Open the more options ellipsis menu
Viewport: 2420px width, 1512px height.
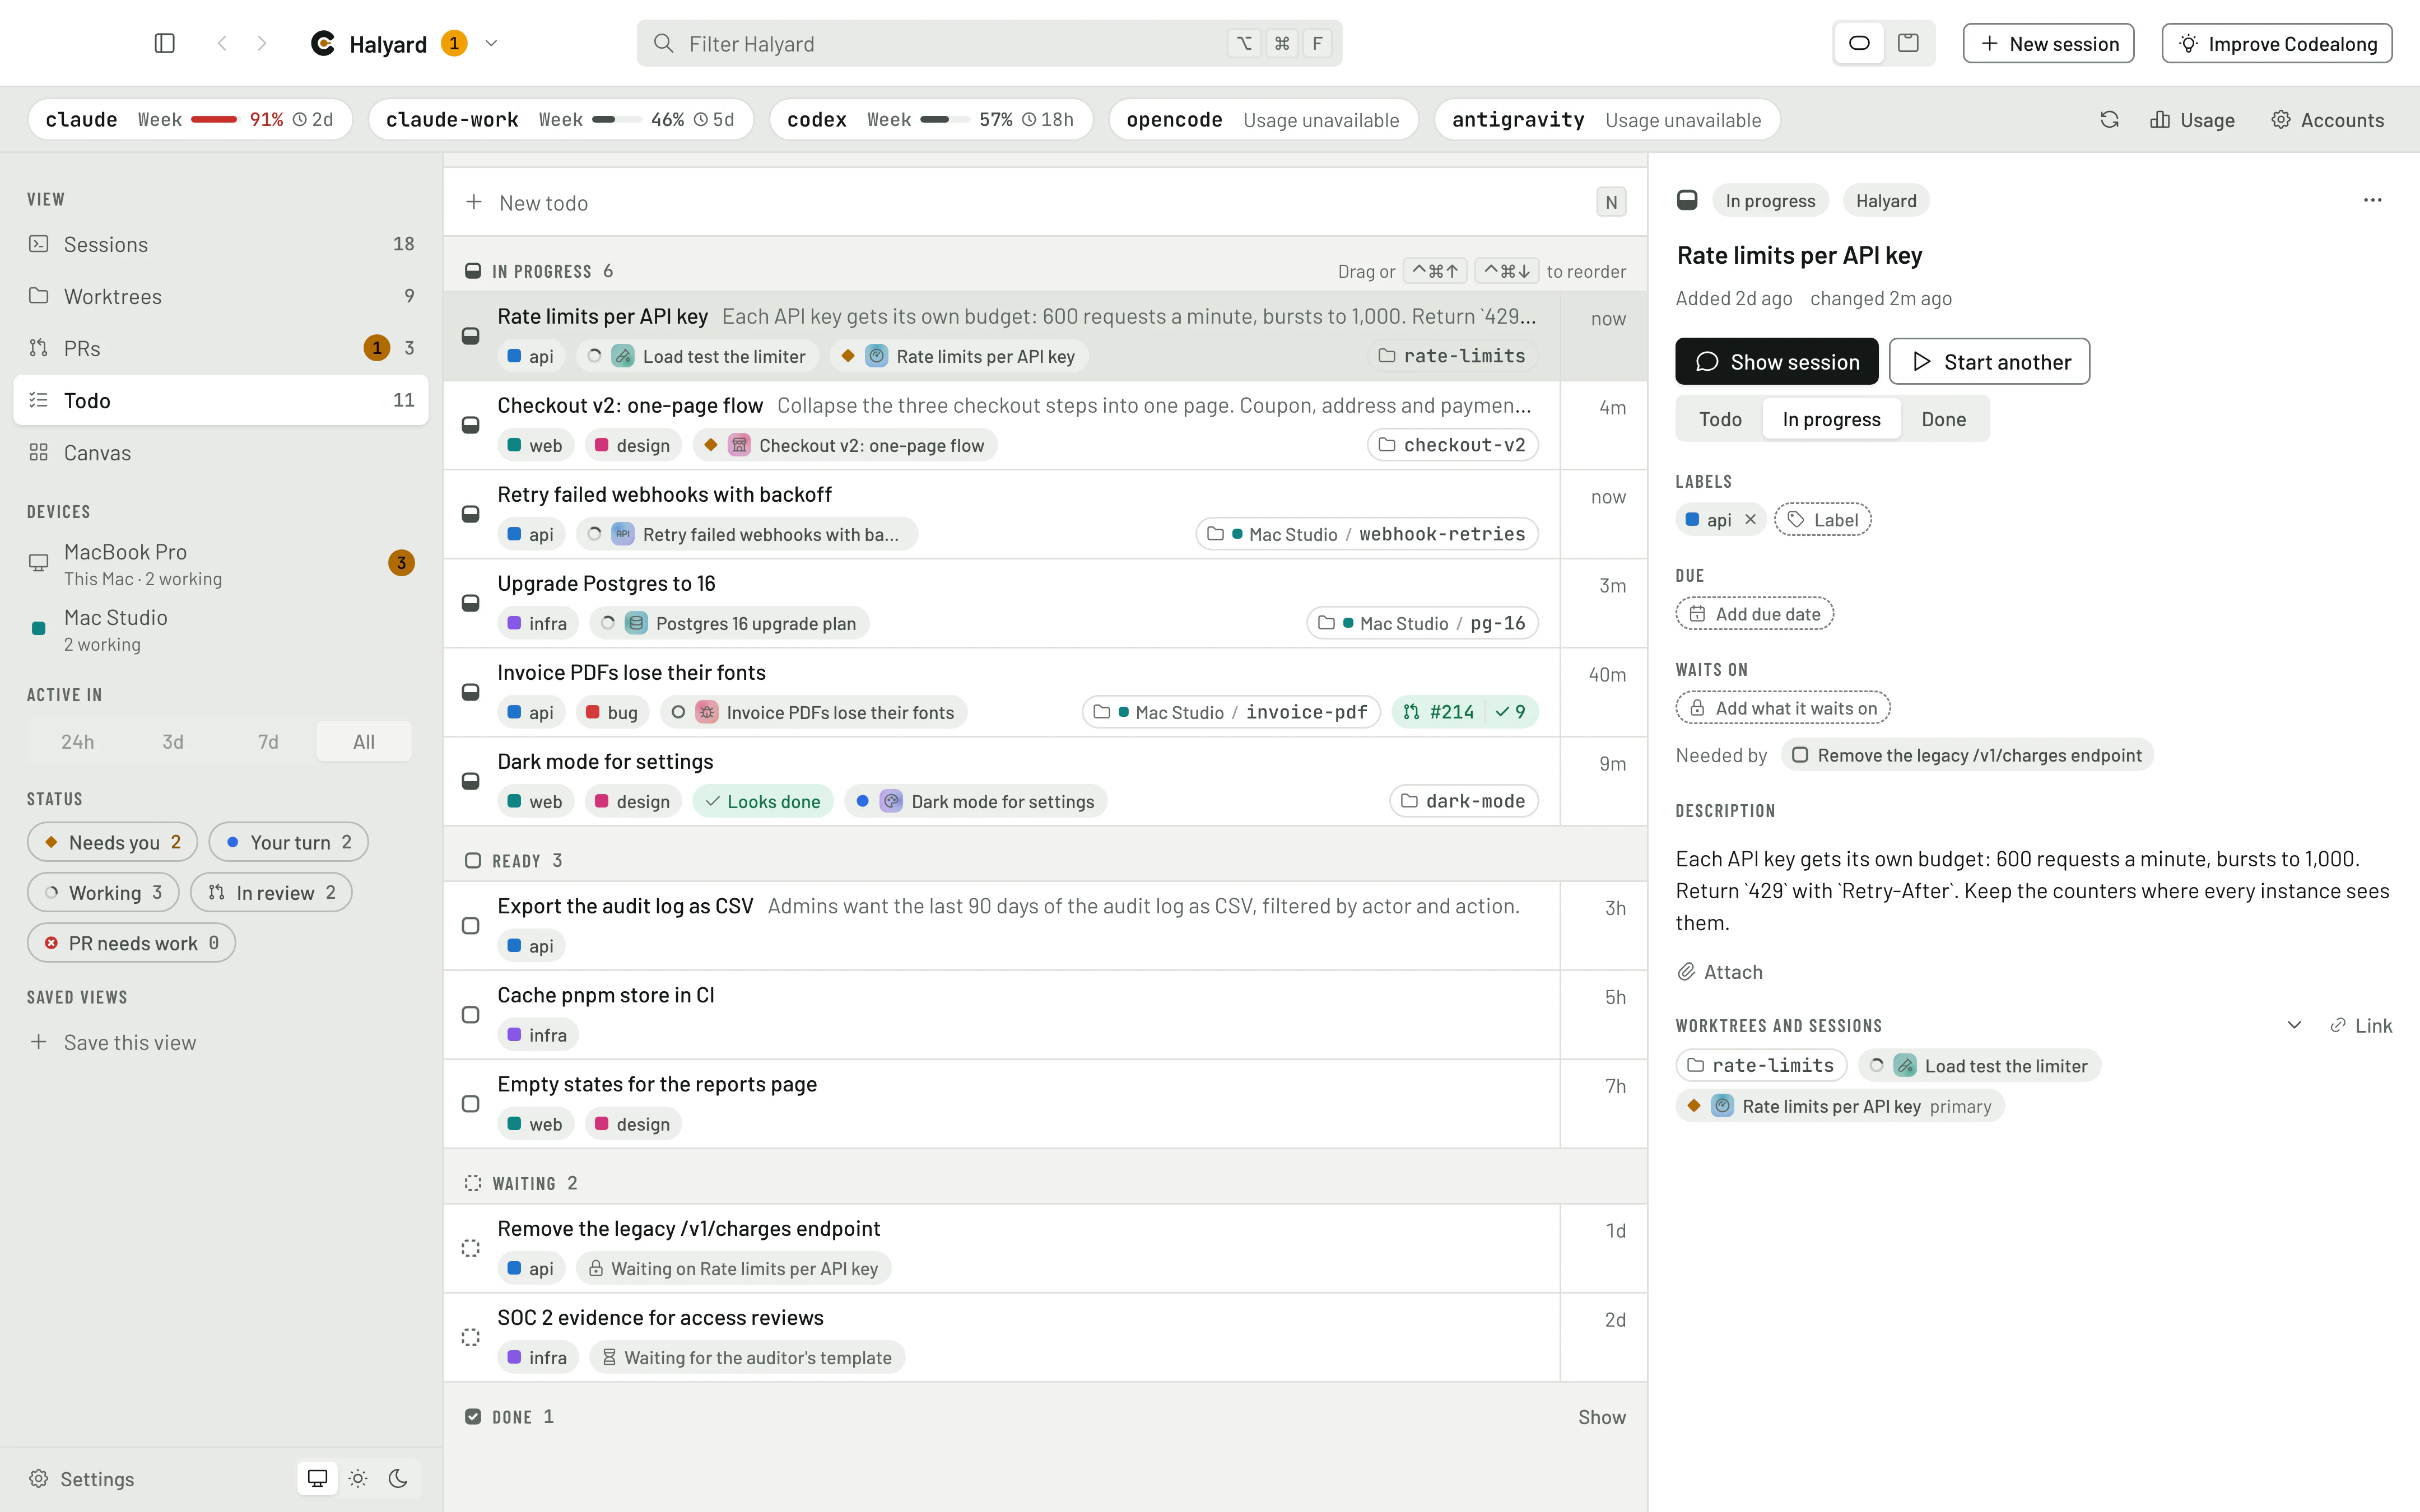tap(2372, 200)
